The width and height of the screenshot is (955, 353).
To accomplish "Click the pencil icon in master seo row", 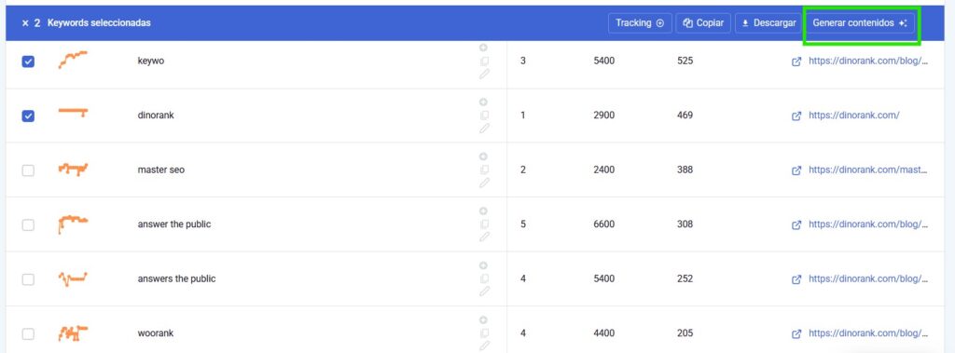I will (484, 183).
